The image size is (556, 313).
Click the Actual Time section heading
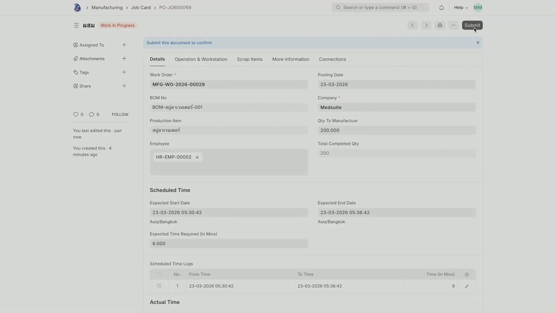click(x=165, y=302)
